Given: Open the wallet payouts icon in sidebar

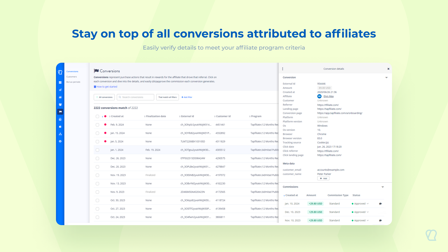Looking at the screenshot, I should coord(60,127).
